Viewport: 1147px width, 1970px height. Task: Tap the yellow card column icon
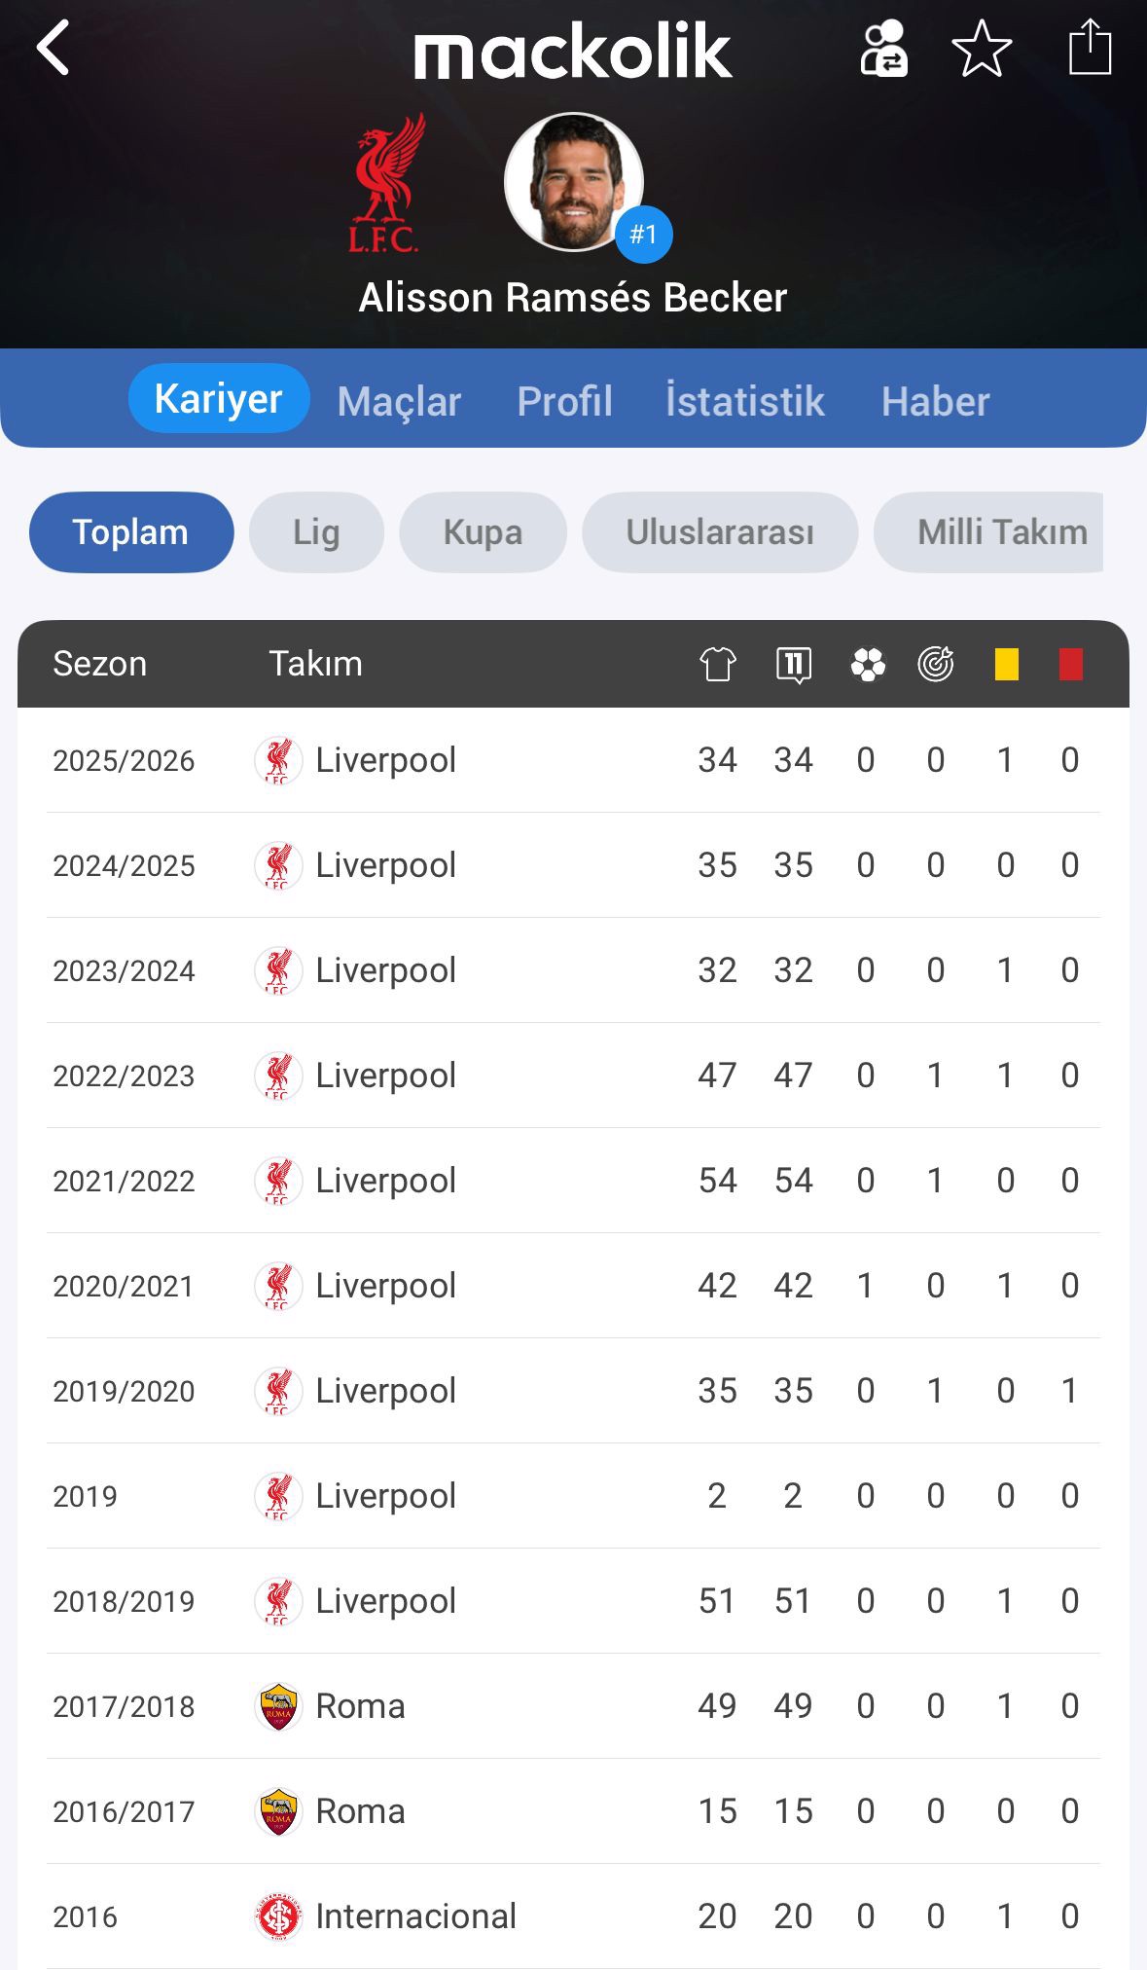[x=1006, y=665]
